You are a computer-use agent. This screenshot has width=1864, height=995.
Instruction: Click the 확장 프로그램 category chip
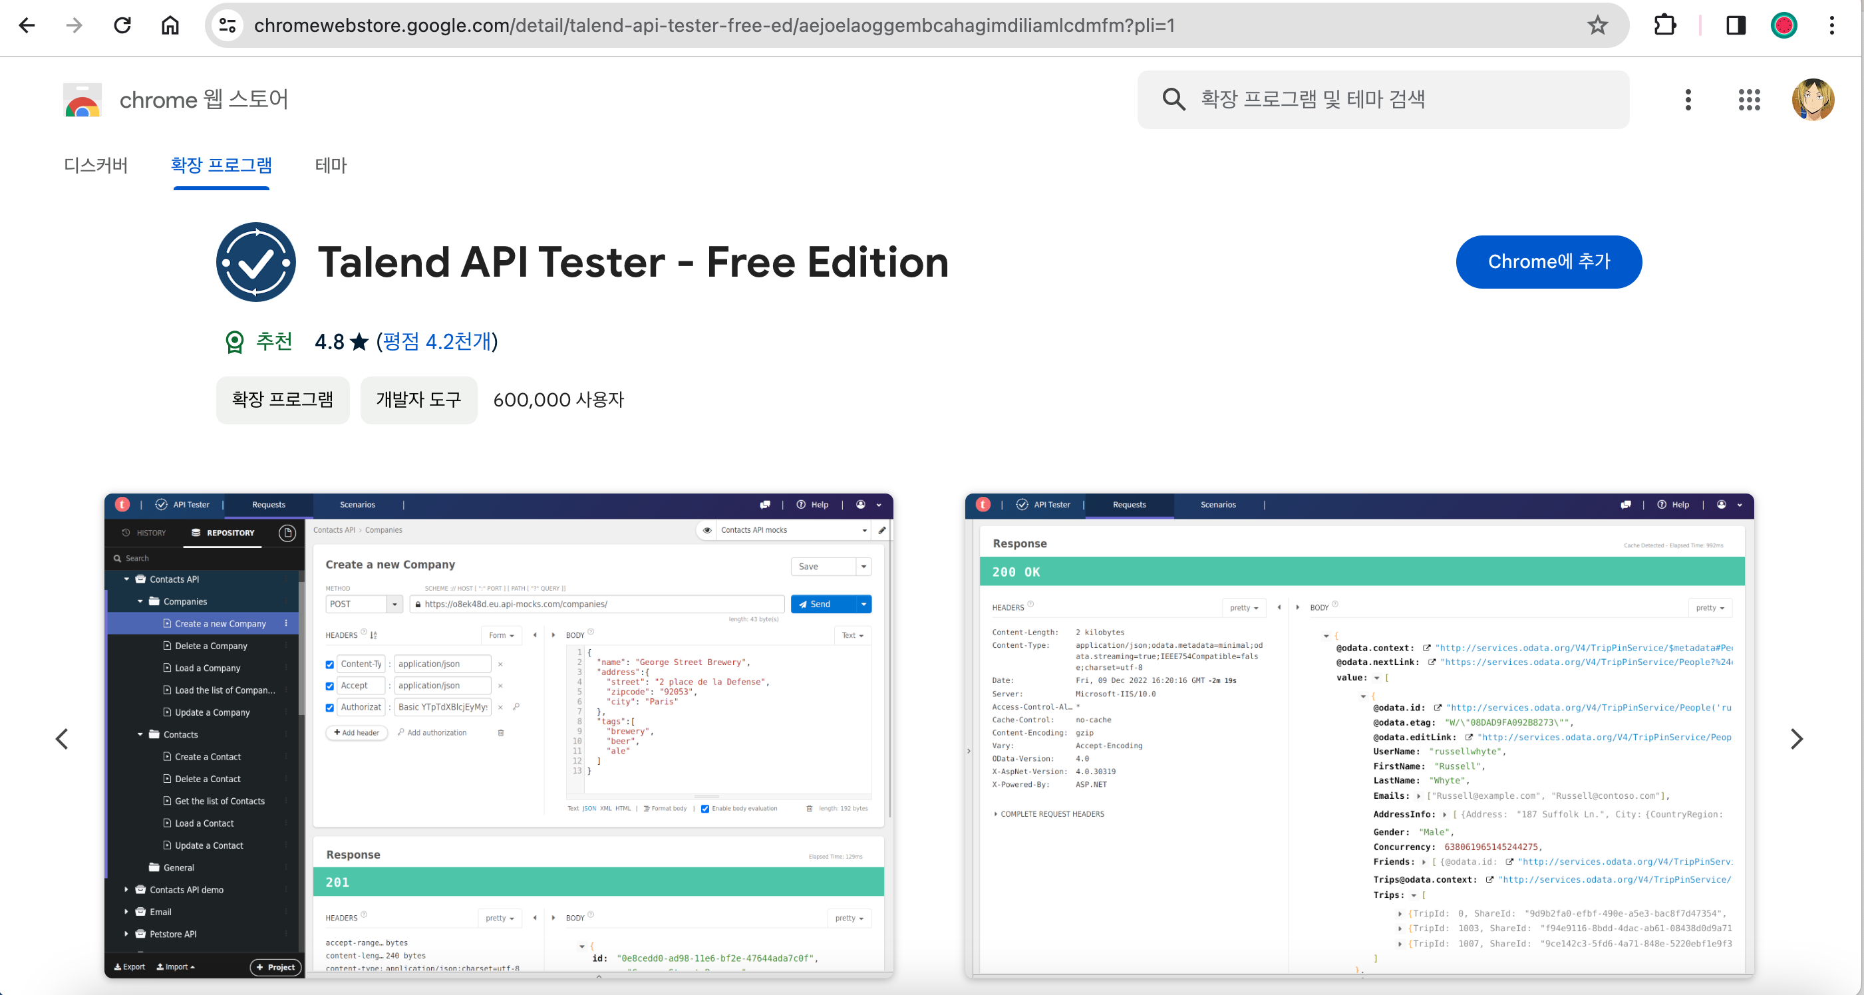point(282,400)
